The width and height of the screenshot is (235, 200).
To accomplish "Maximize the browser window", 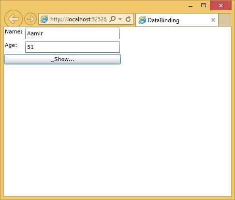I will click(x=204, y=6).
